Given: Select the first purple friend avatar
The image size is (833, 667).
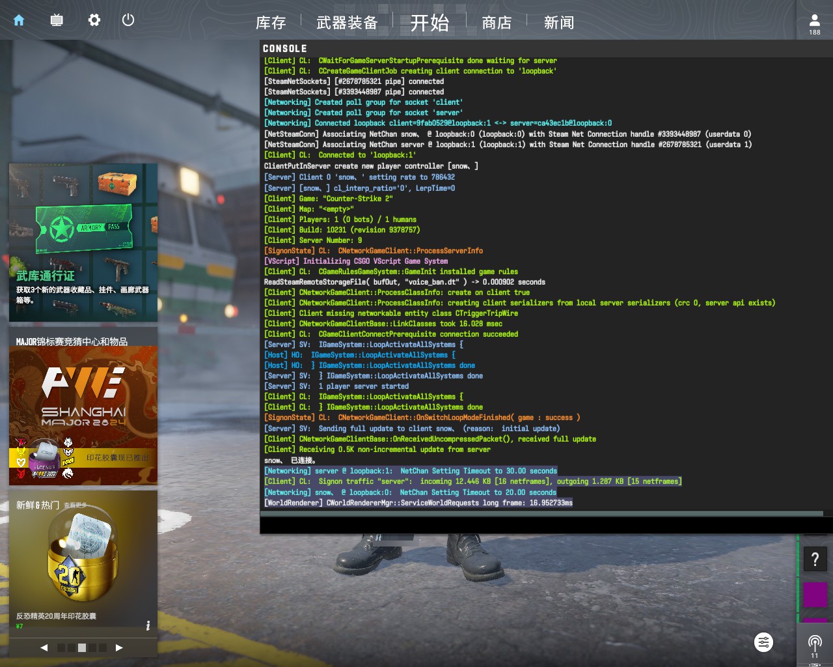Looking at the screenshot, I should pyautogui.click(x=815, y=595).
